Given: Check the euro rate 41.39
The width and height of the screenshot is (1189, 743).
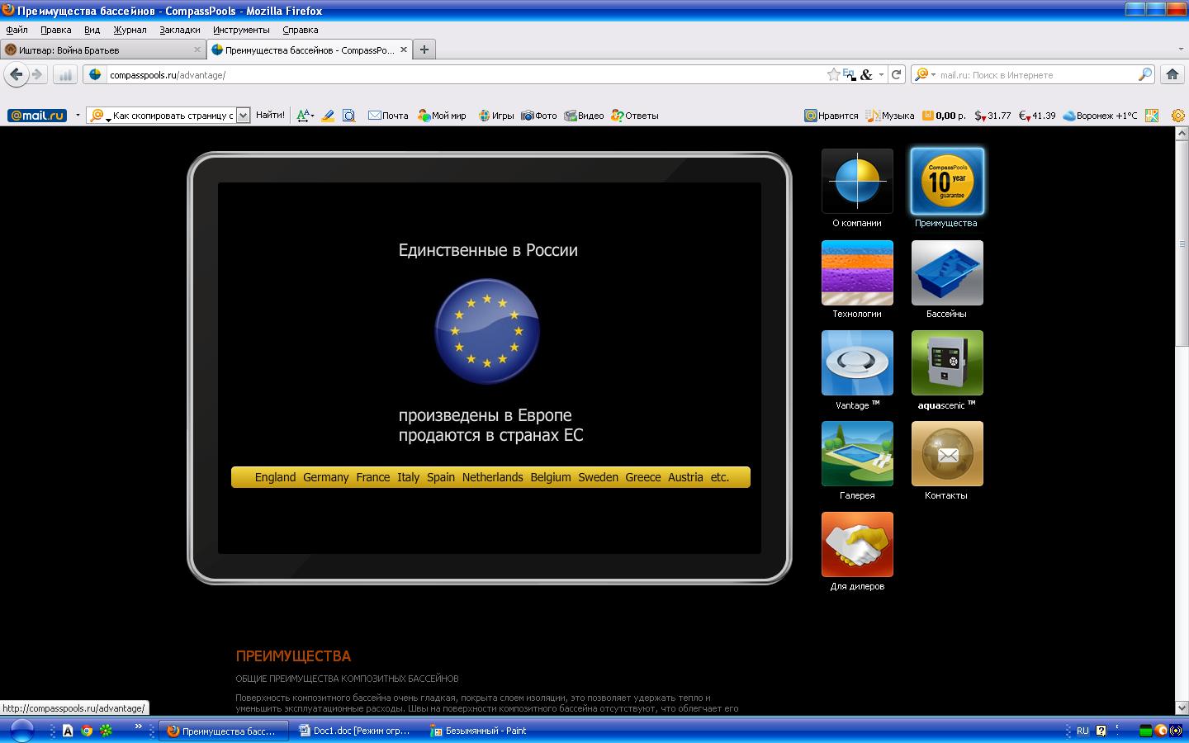Looking at the screenshot, I should (1037, 116).
